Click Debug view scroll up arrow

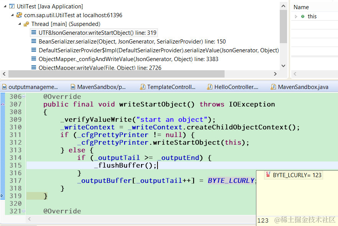284,6
